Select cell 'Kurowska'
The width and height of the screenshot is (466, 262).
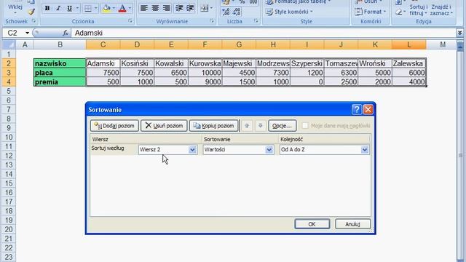(x=205, y=63)
